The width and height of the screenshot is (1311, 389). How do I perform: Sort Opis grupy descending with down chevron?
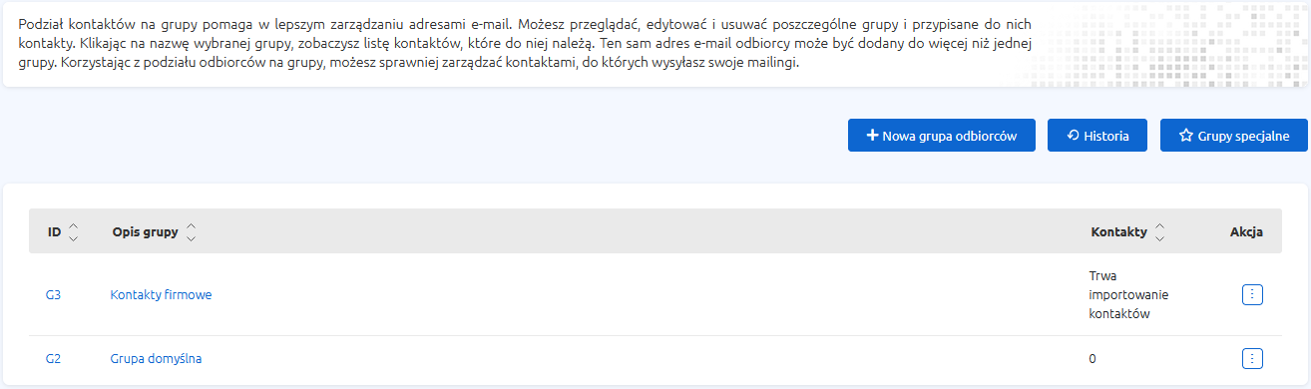[191, 237]
